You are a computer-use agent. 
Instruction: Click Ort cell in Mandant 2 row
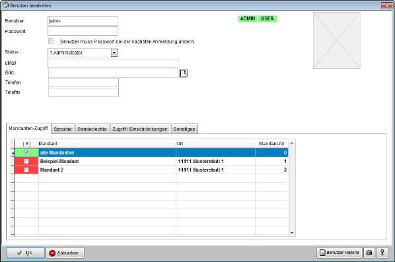(215, 170)
